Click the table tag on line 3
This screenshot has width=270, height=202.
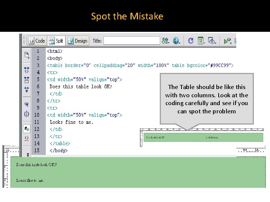[140, 65]
